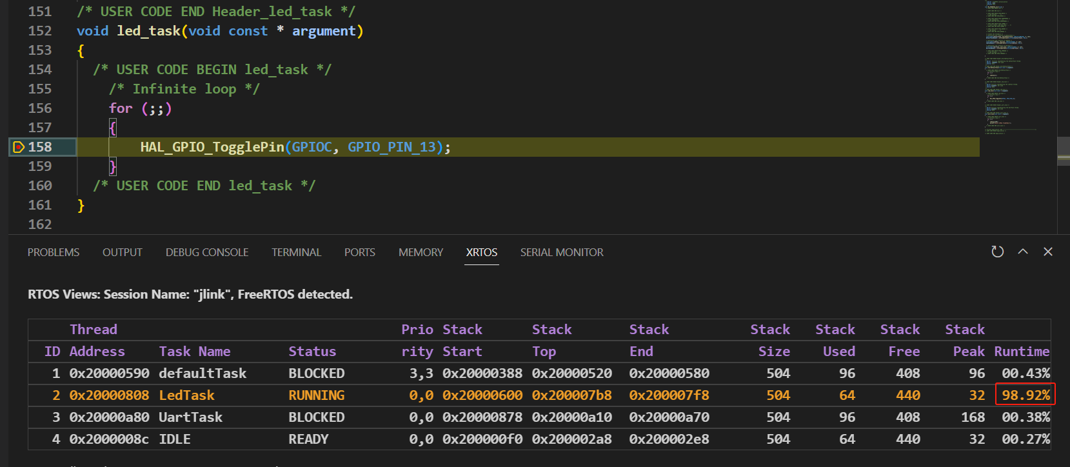
Task: Switch to the PROBLEMS tab
Action: point(54,252)
